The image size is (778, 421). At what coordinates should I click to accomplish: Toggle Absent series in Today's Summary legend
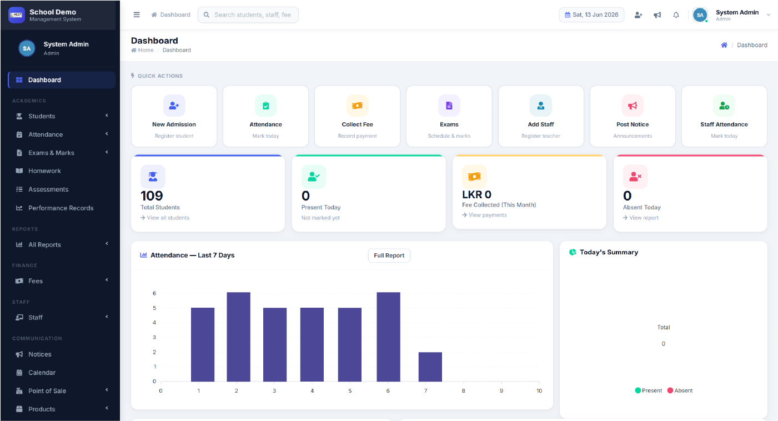click(x=680, y=390)
